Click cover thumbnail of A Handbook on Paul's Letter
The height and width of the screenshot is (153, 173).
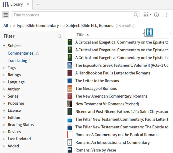pos(70,73)
